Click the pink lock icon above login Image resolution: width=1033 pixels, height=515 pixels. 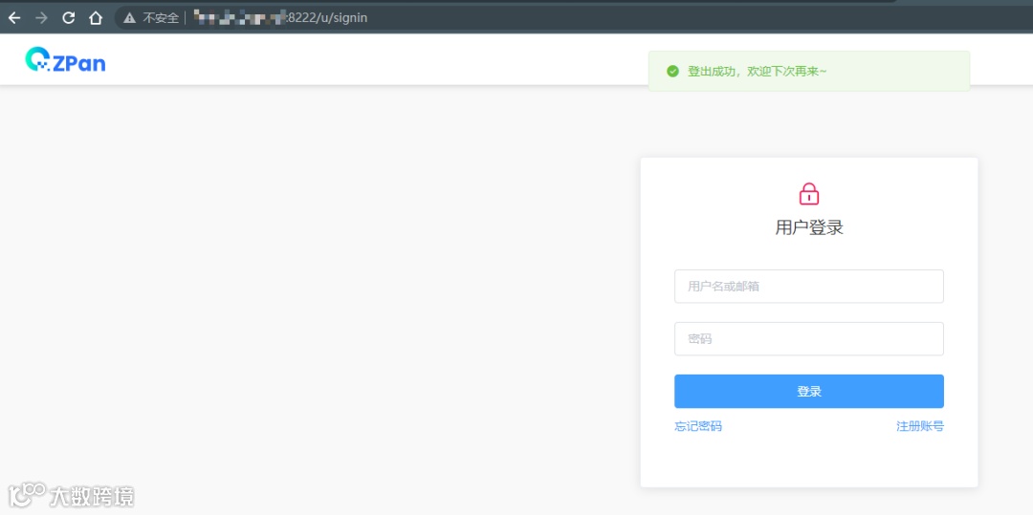tap(809, 193)
